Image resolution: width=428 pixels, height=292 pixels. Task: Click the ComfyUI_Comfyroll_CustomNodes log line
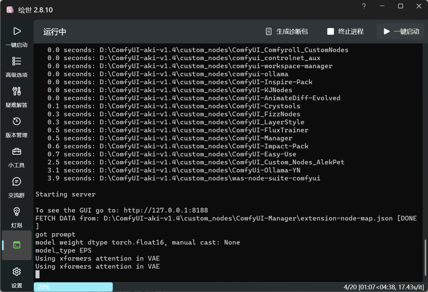click(x=198, y=50)
